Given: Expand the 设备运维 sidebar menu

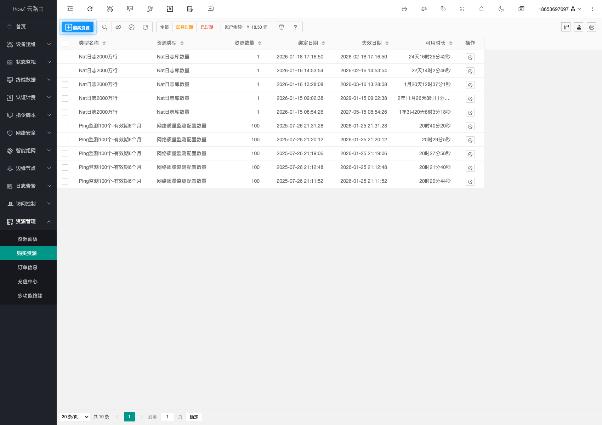Looking at the screenshot, I should 28,44.
